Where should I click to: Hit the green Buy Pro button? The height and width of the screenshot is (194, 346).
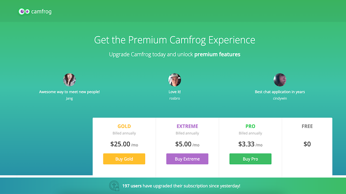click(250, 159)
